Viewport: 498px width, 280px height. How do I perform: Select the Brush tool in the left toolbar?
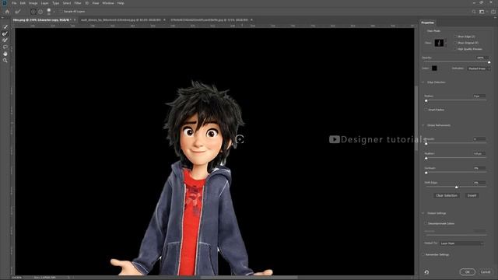(x=5, y=40)
